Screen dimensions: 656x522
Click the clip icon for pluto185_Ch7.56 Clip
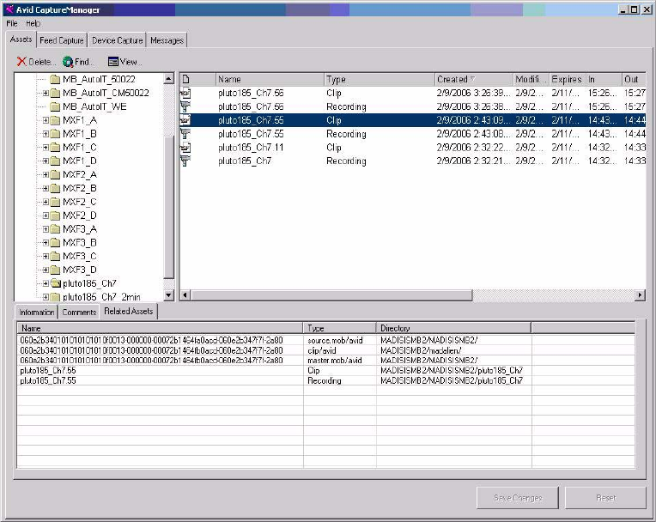click(185, 93)
